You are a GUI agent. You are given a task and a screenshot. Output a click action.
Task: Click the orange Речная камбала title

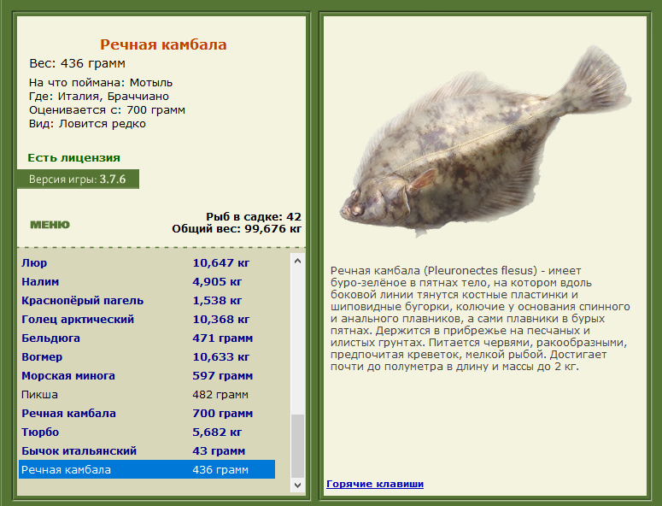pyautogui.click(x=163, y=44)
